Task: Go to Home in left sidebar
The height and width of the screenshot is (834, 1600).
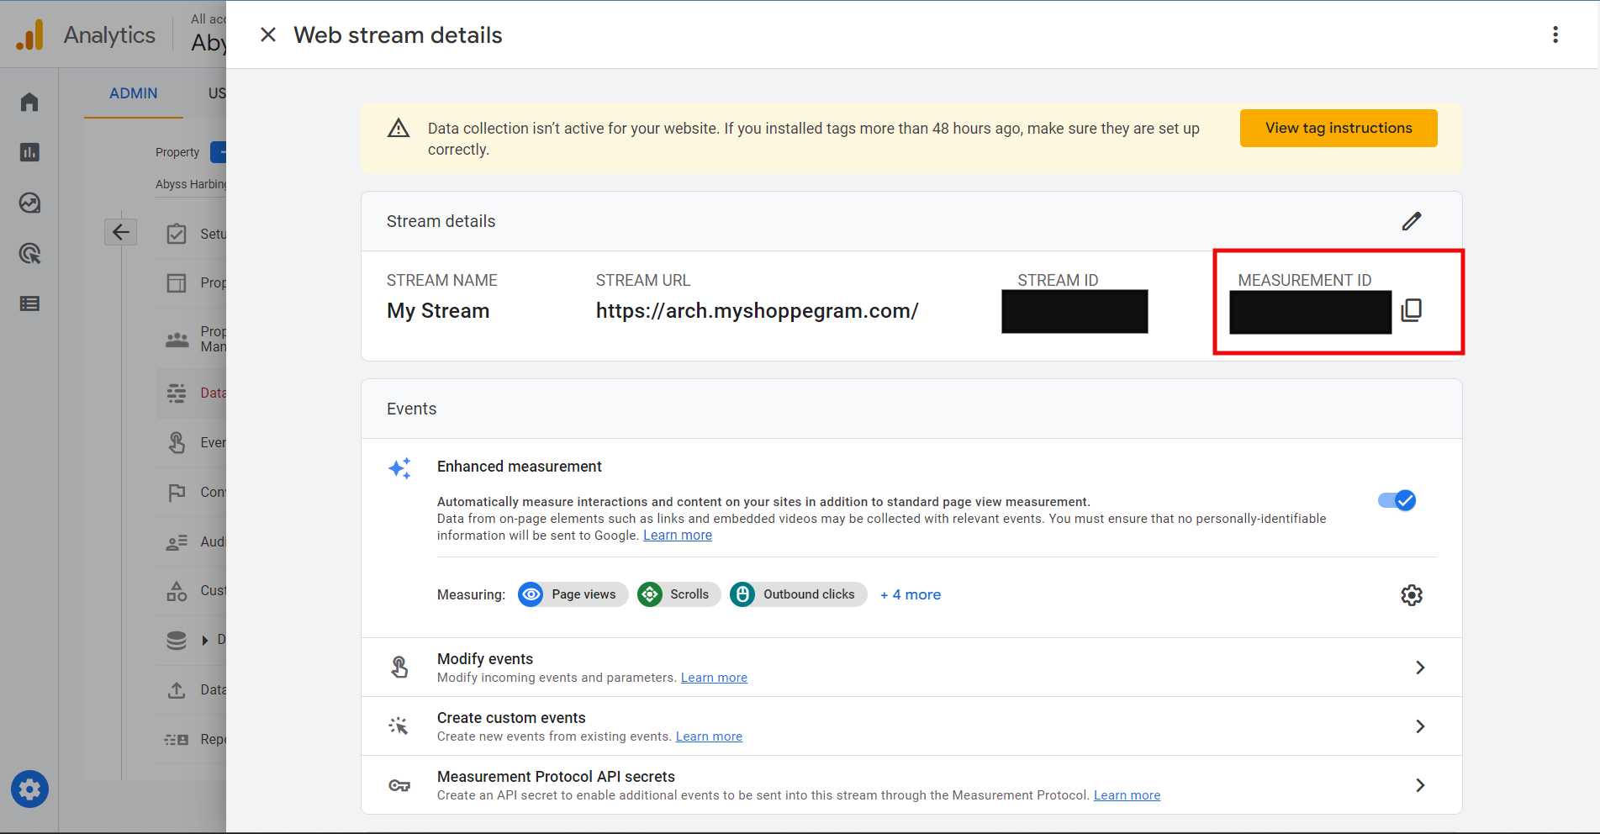Action: point(29,102)
